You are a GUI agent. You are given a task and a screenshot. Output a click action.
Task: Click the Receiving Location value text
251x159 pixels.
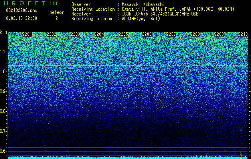(178, 9)
